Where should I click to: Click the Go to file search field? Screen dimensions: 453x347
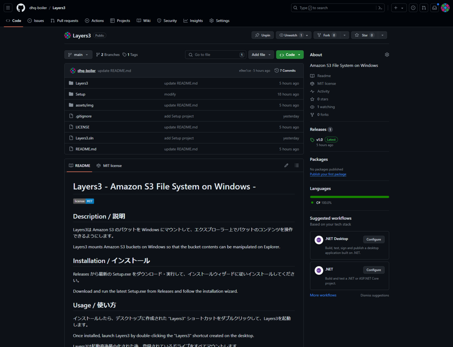point(215,54)
